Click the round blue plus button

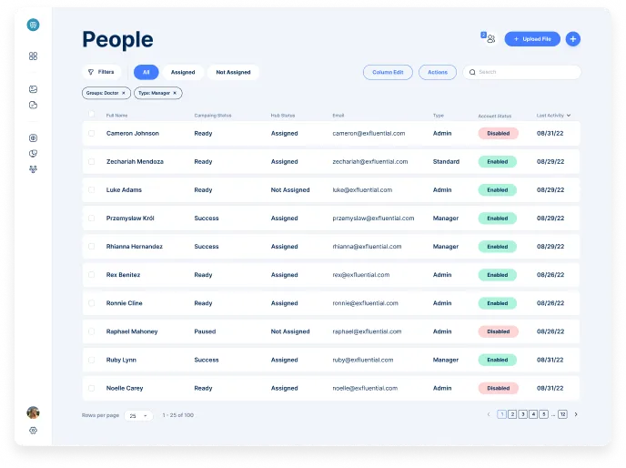point(573,39)
